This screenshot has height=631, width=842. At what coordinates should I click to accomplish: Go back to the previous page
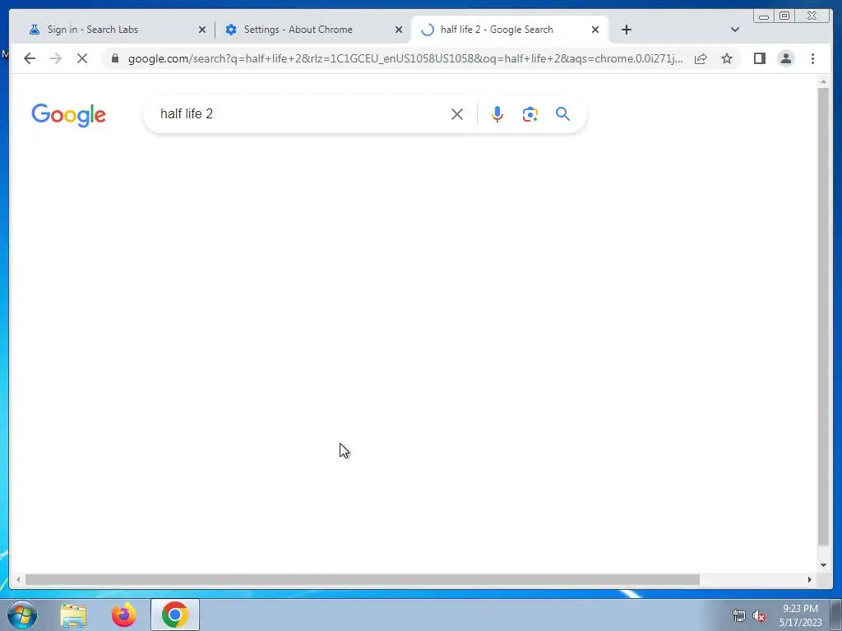(x=30, y=58)
